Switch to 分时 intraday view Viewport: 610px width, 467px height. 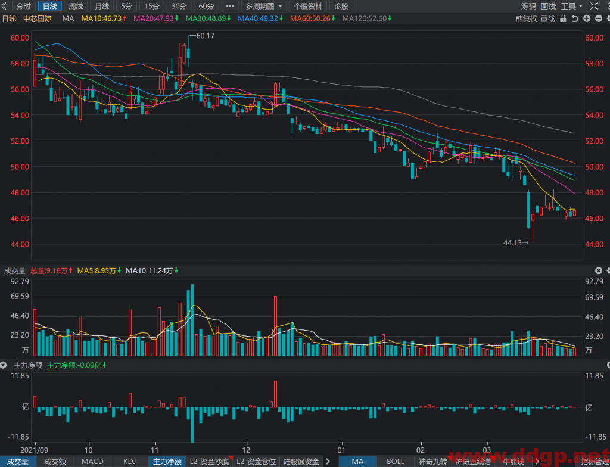click(24, 6)
